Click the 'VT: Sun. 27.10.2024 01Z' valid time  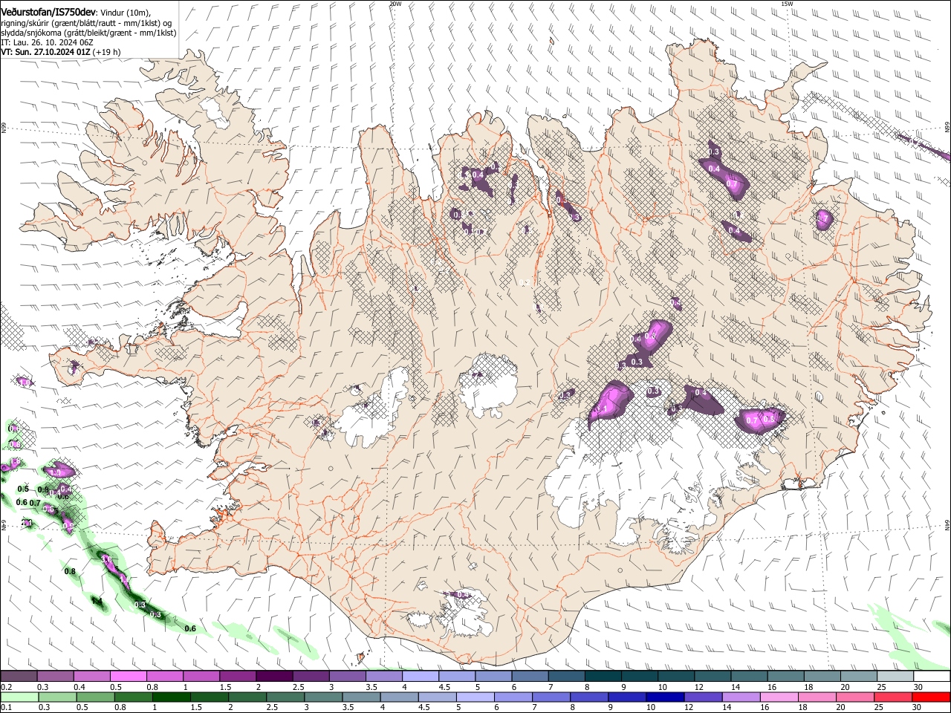click(x=46, y=53)
